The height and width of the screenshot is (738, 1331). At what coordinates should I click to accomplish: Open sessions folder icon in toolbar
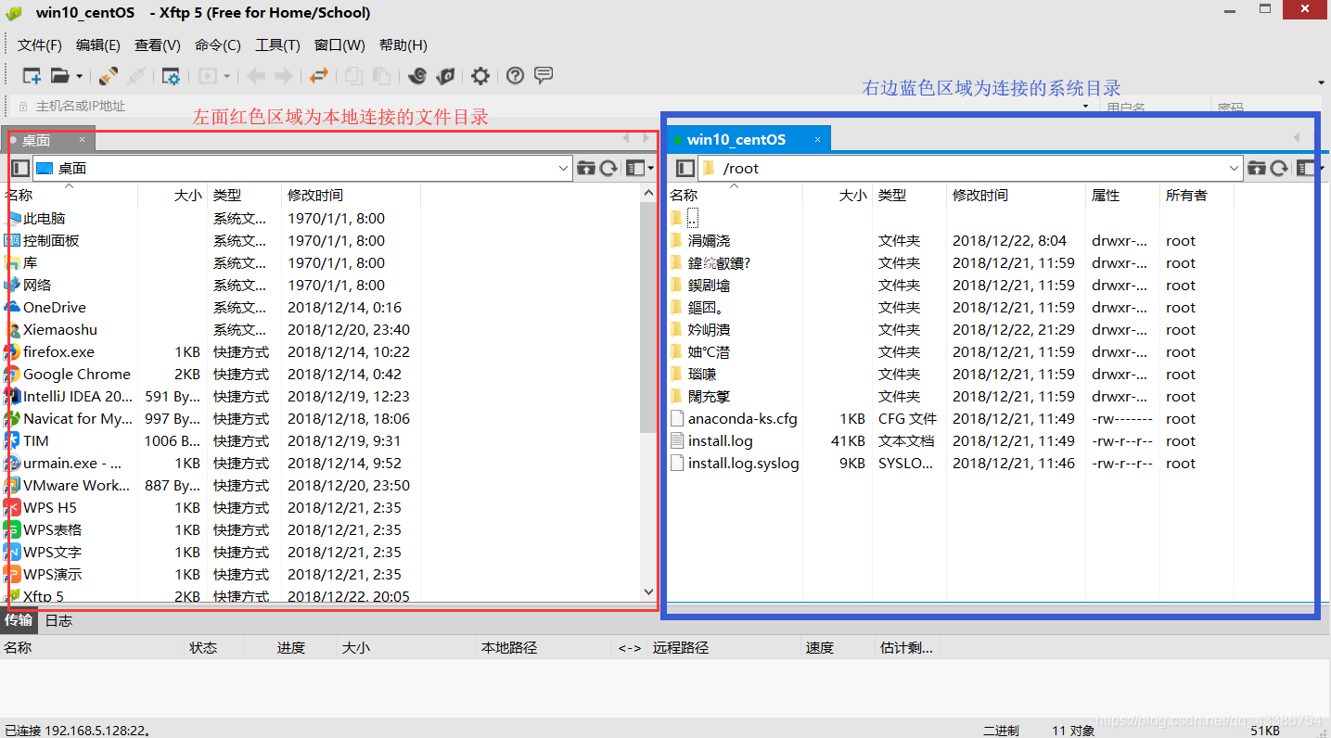tap(60, 76)
